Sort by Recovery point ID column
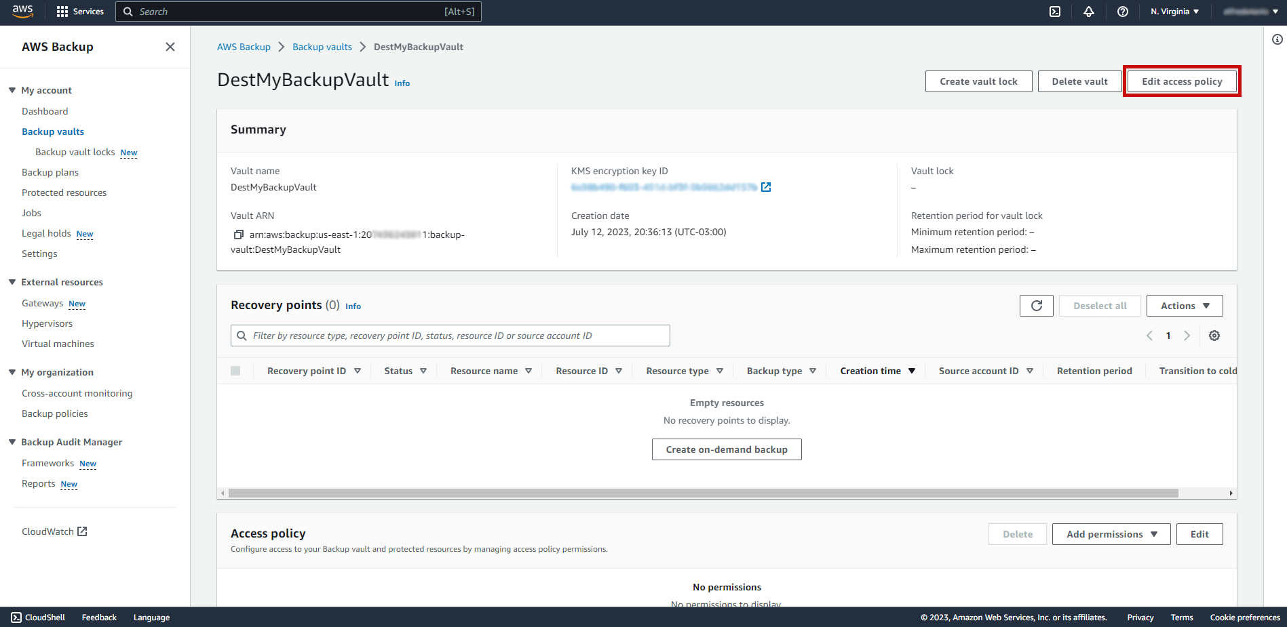The height and width of the screenshot is (627, 1287). (313, 371)
